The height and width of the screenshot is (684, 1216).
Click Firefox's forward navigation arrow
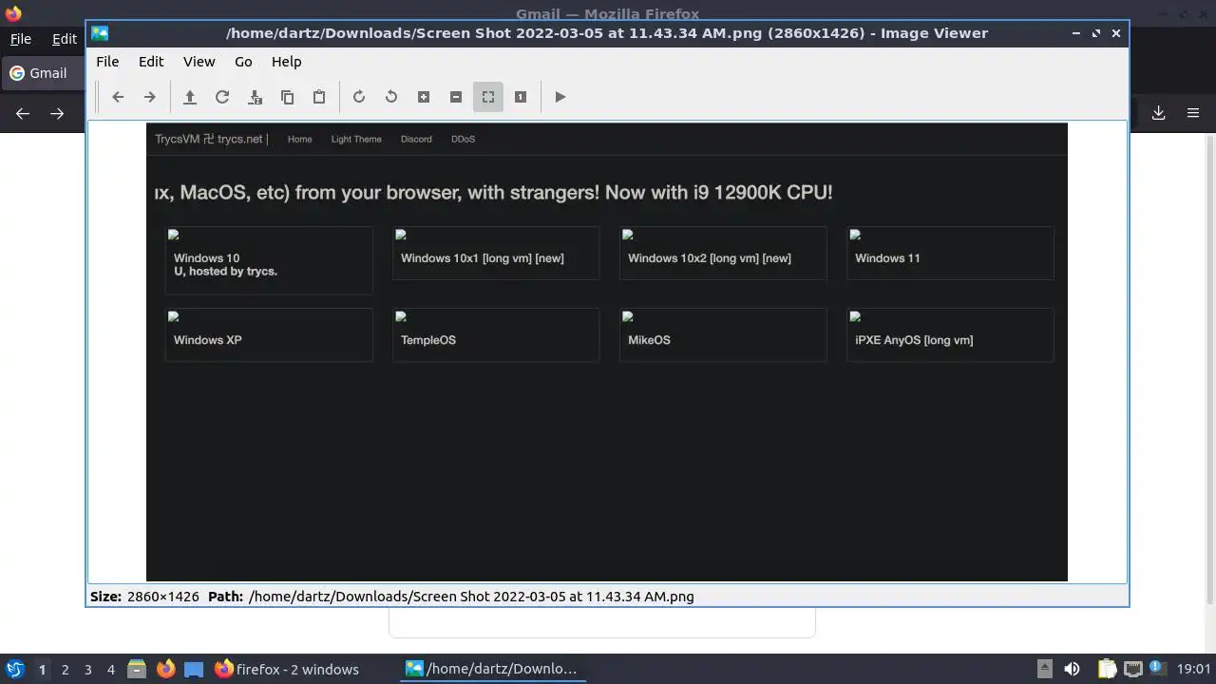pyautogui.click(x=57, y=113)
